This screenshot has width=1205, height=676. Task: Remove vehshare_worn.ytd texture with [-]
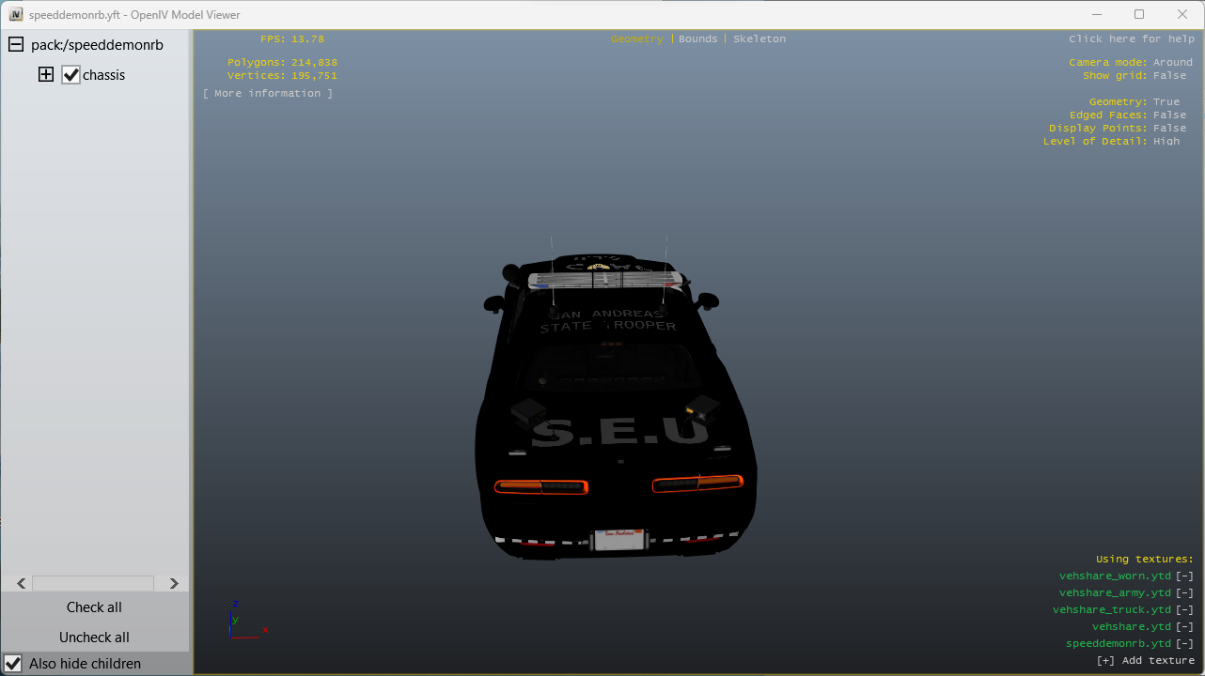tap(1184, 576)
